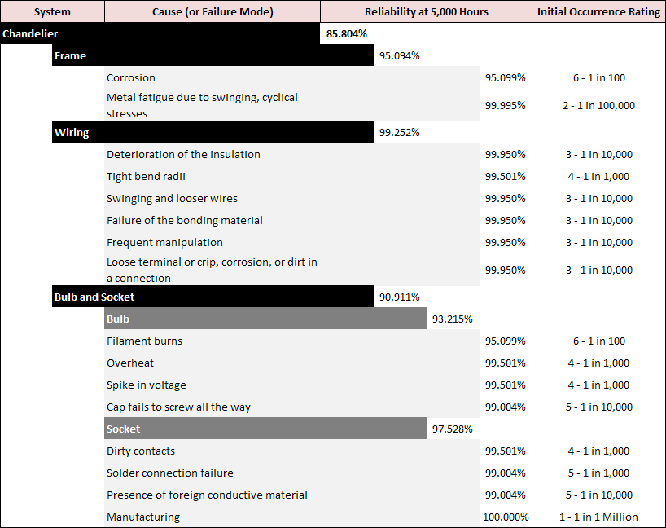
Task: Click Deterioration of insulation 99.950% value
Action: (x=505, y=154)
